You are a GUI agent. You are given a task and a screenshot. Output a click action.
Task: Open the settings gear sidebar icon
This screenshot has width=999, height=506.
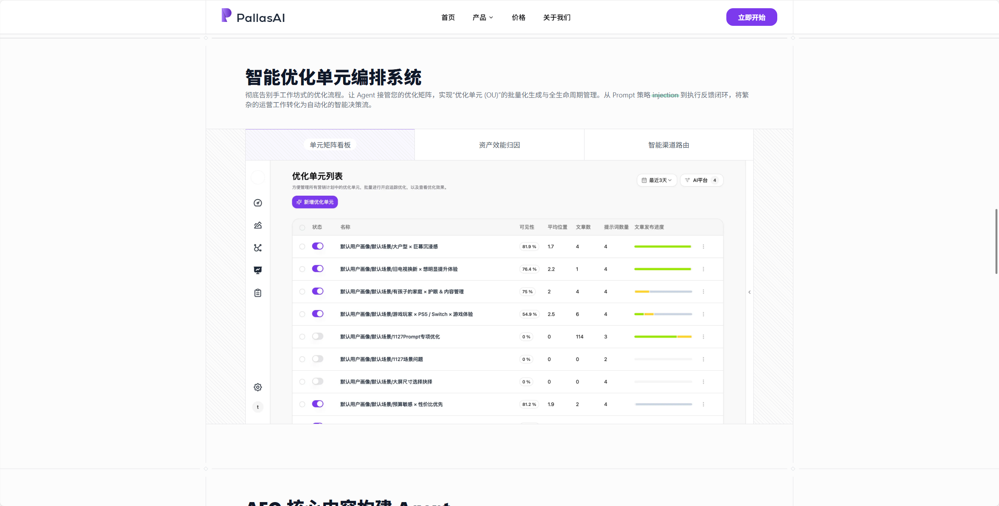(x=258, y=387)
